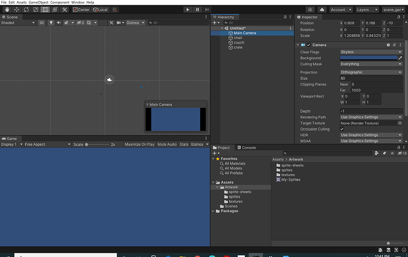
Task: Select couch in Hierarchy
Action: tap(239, 43)
